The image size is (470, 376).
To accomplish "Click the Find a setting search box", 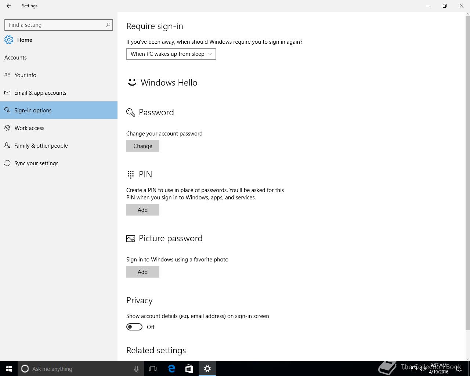I will coord(59,25).
